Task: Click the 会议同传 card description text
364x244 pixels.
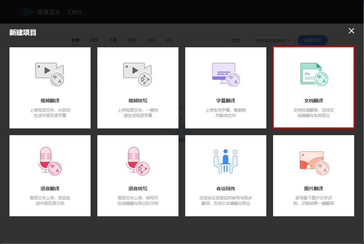Action: pyautogui.click(x=225, y=201)
